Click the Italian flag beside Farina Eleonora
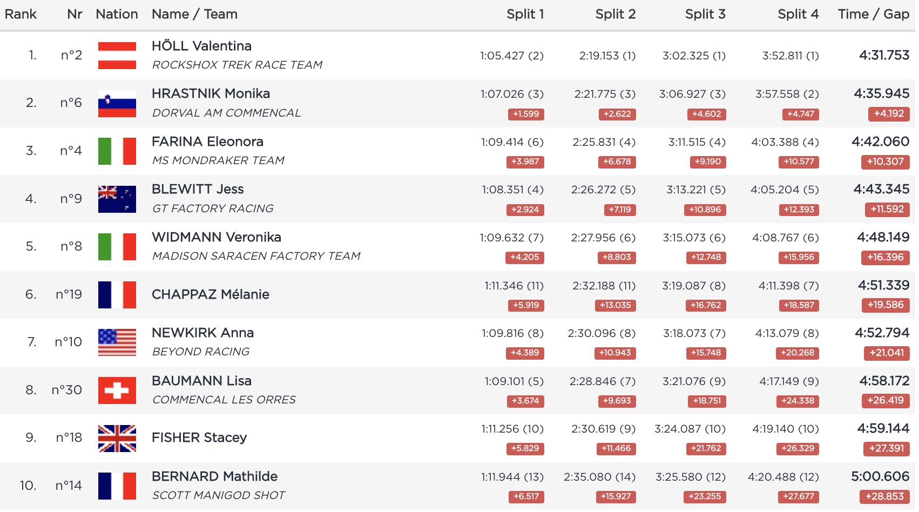919x512 pixels. 117,151
